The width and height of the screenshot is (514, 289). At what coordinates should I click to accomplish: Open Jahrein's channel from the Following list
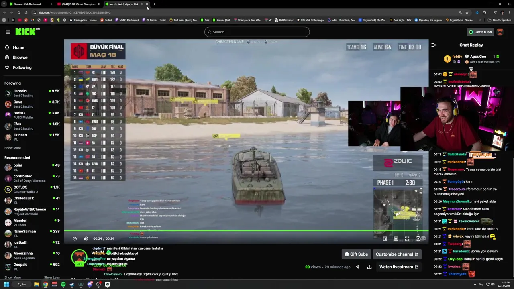[32, 93]
